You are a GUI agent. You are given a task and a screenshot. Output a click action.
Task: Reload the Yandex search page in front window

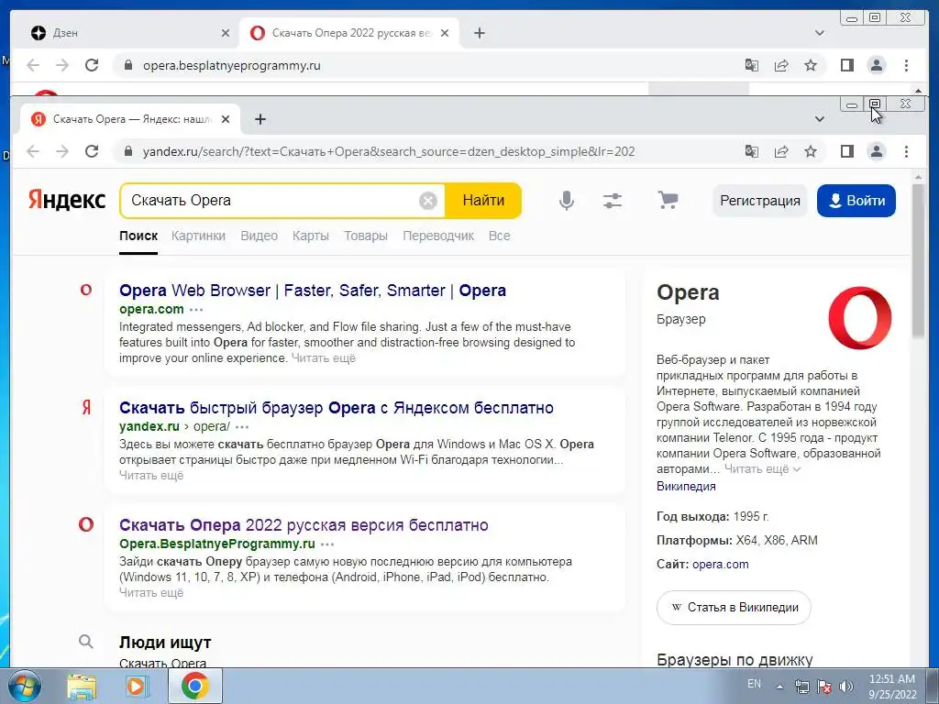(92, 151)
